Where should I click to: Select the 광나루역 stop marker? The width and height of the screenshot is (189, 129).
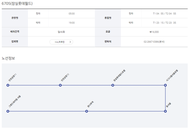pos(87,111)
